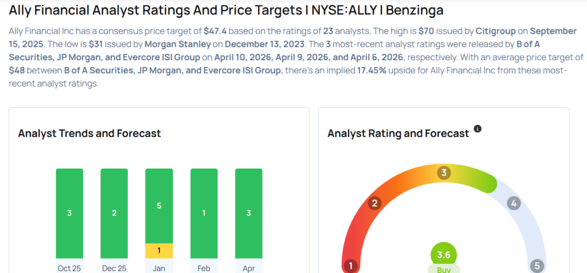Click the Buy label under the rating
Image resolution: width=587 pixels, height=273 pixels.
(x=444, y=268)
